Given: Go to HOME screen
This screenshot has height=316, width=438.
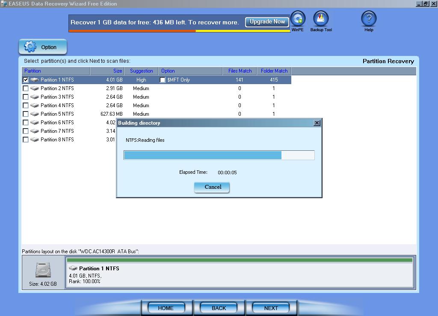Looking at the screenshot, I should pyautogui.click(x=166, y=308).
